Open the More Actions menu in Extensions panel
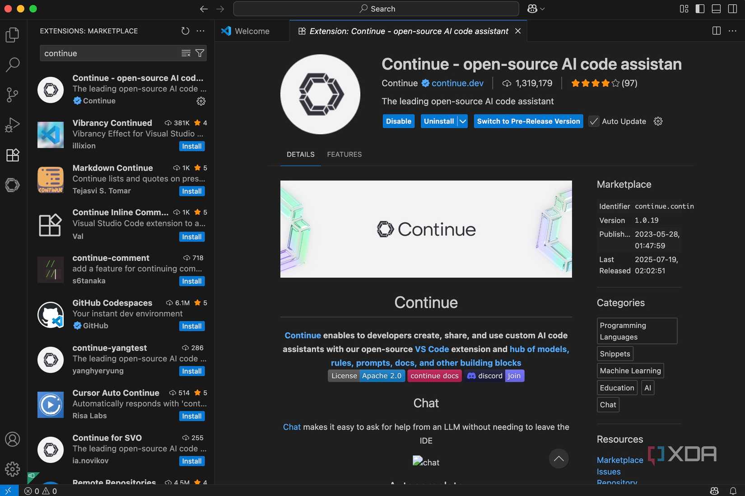Screen dimensions: 745x496 click(x=200, y=31)
